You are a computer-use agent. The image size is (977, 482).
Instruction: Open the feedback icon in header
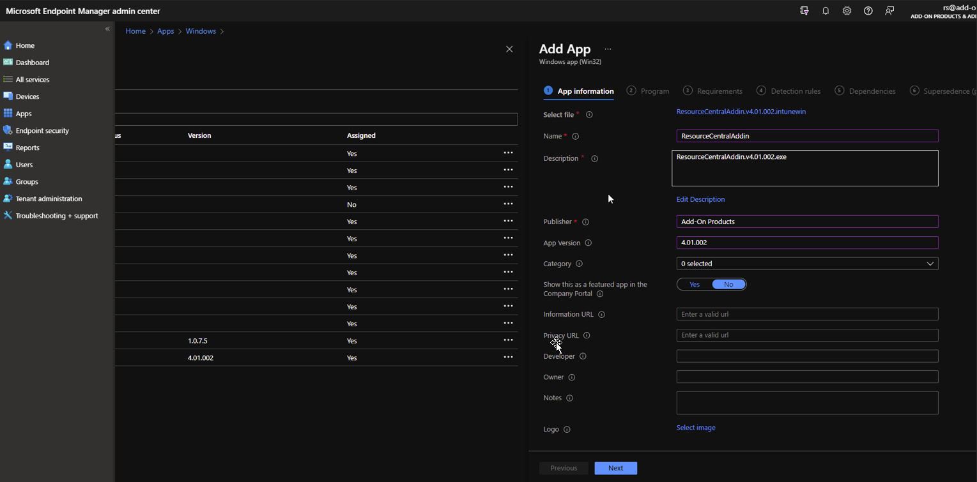(889, 11)
